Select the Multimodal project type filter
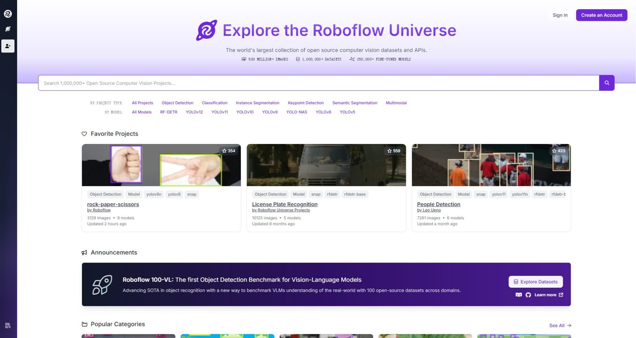Viewport: 636px width, 338px height. pyautogui.click(x=396, y=103)
